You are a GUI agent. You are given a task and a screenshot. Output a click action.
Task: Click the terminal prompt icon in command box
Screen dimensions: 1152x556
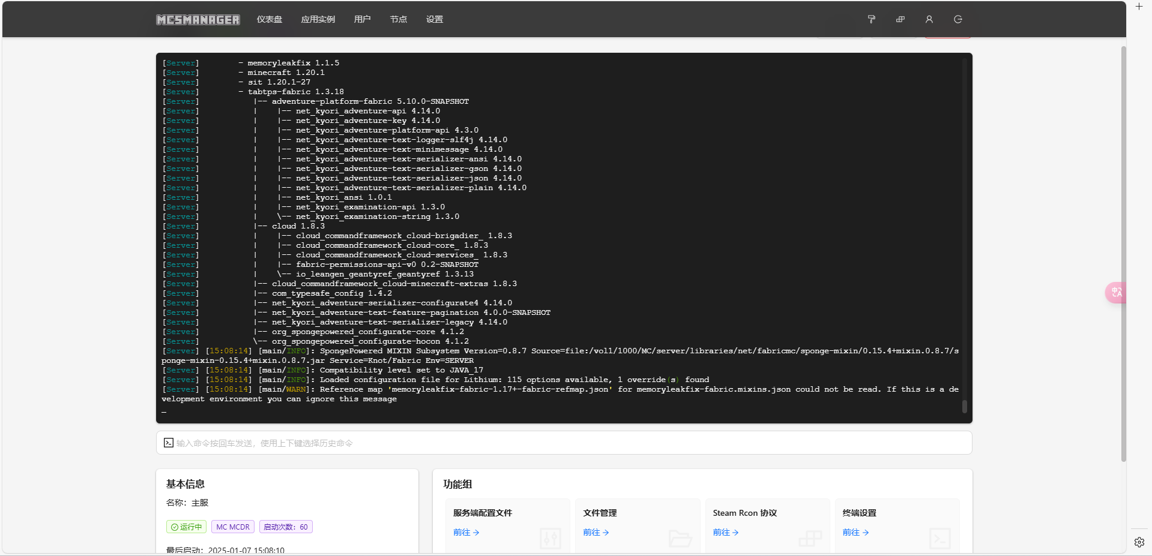coord(169,443)
